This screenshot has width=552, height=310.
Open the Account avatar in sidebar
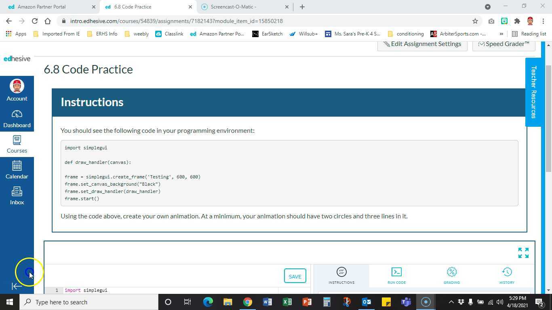(17, 90)
